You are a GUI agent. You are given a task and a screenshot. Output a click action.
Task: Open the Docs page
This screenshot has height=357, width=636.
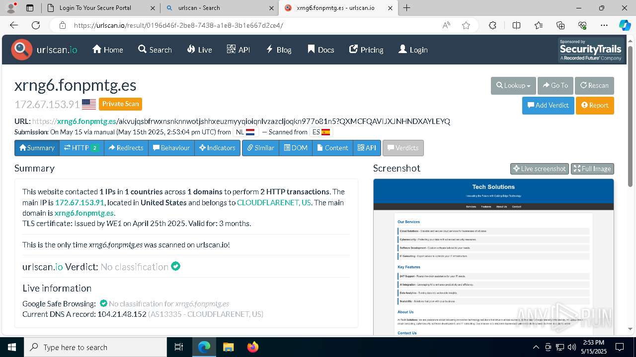tap(320, 50)
